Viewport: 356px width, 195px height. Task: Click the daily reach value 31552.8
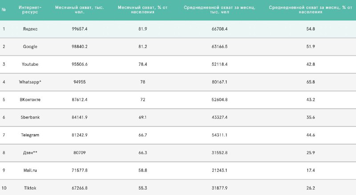tap(219, 153)
